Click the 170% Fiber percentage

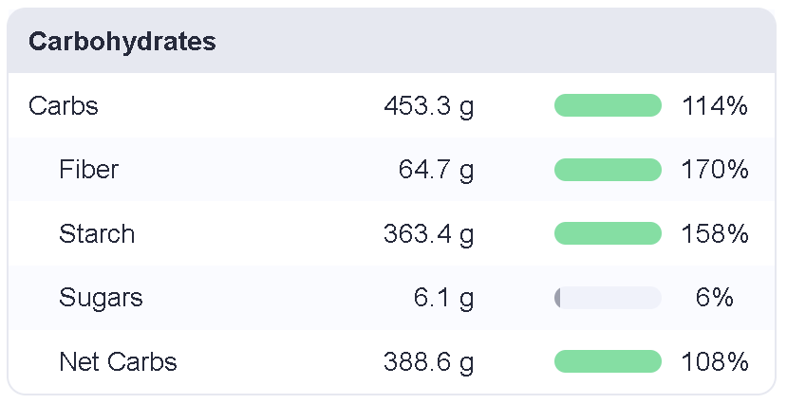click(x=715, y=170)
